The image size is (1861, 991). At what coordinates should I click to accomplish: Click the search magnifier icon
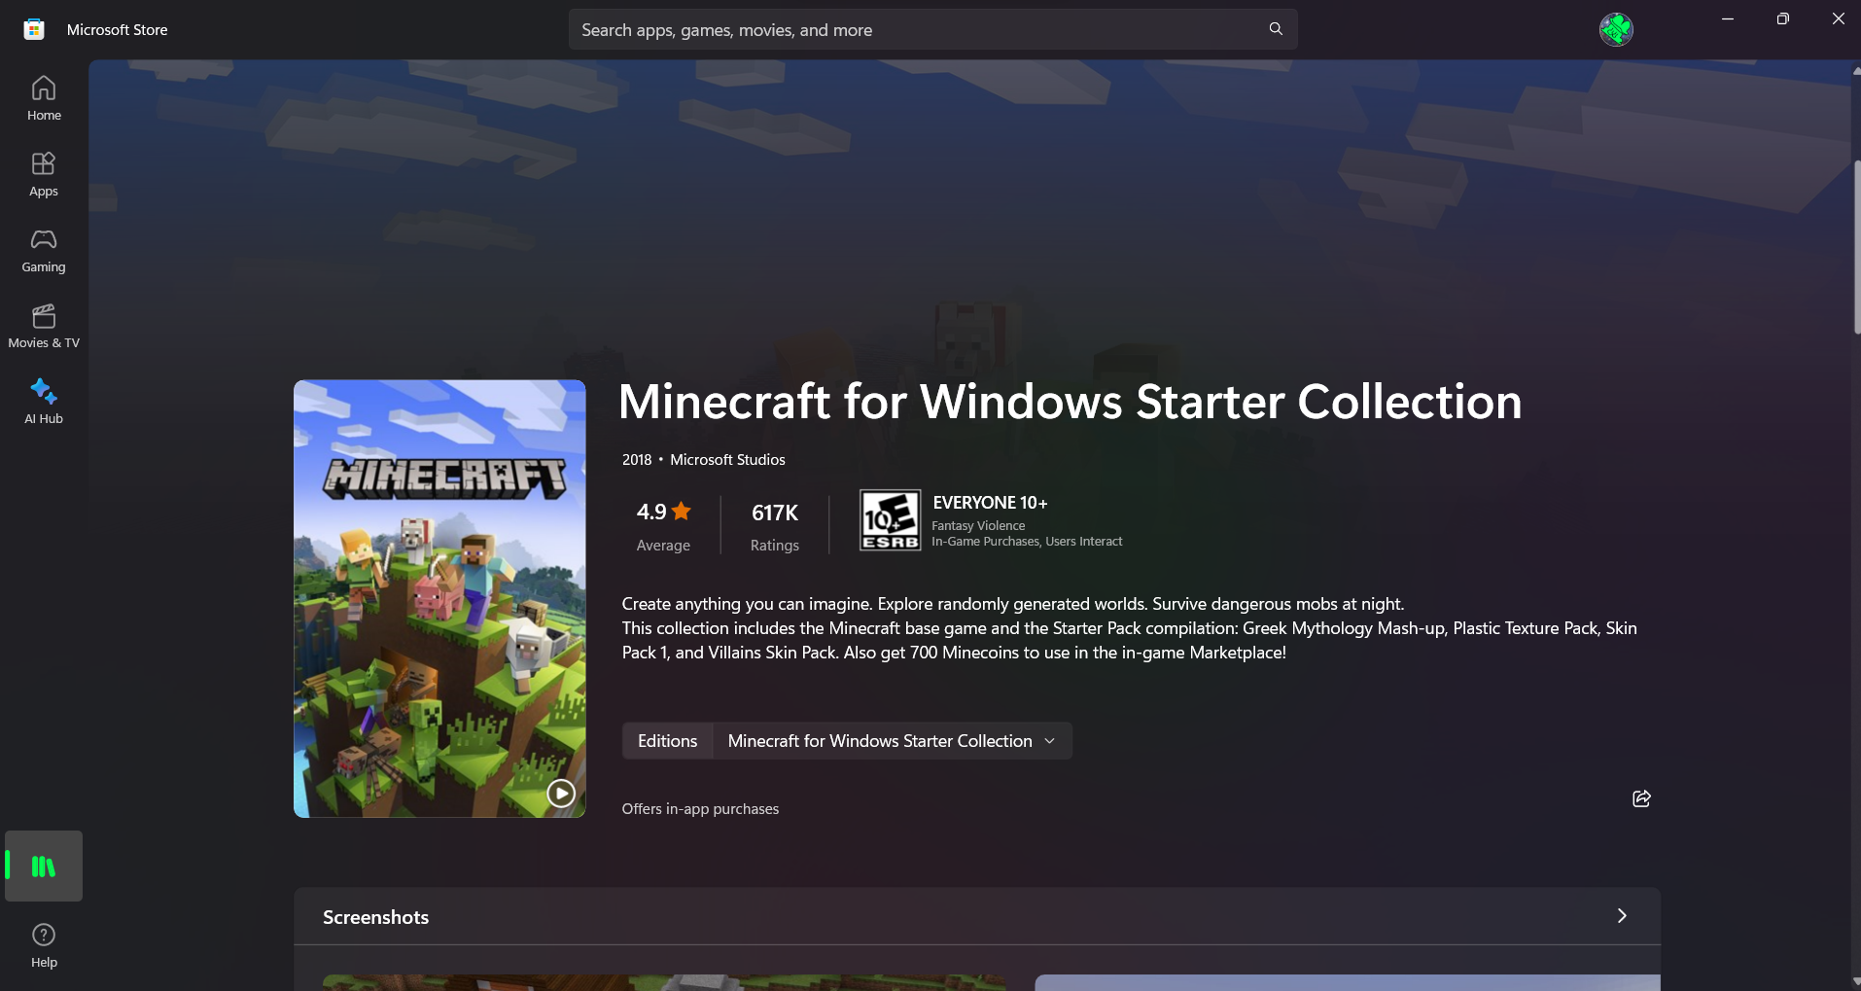[x=1276, y=29]
